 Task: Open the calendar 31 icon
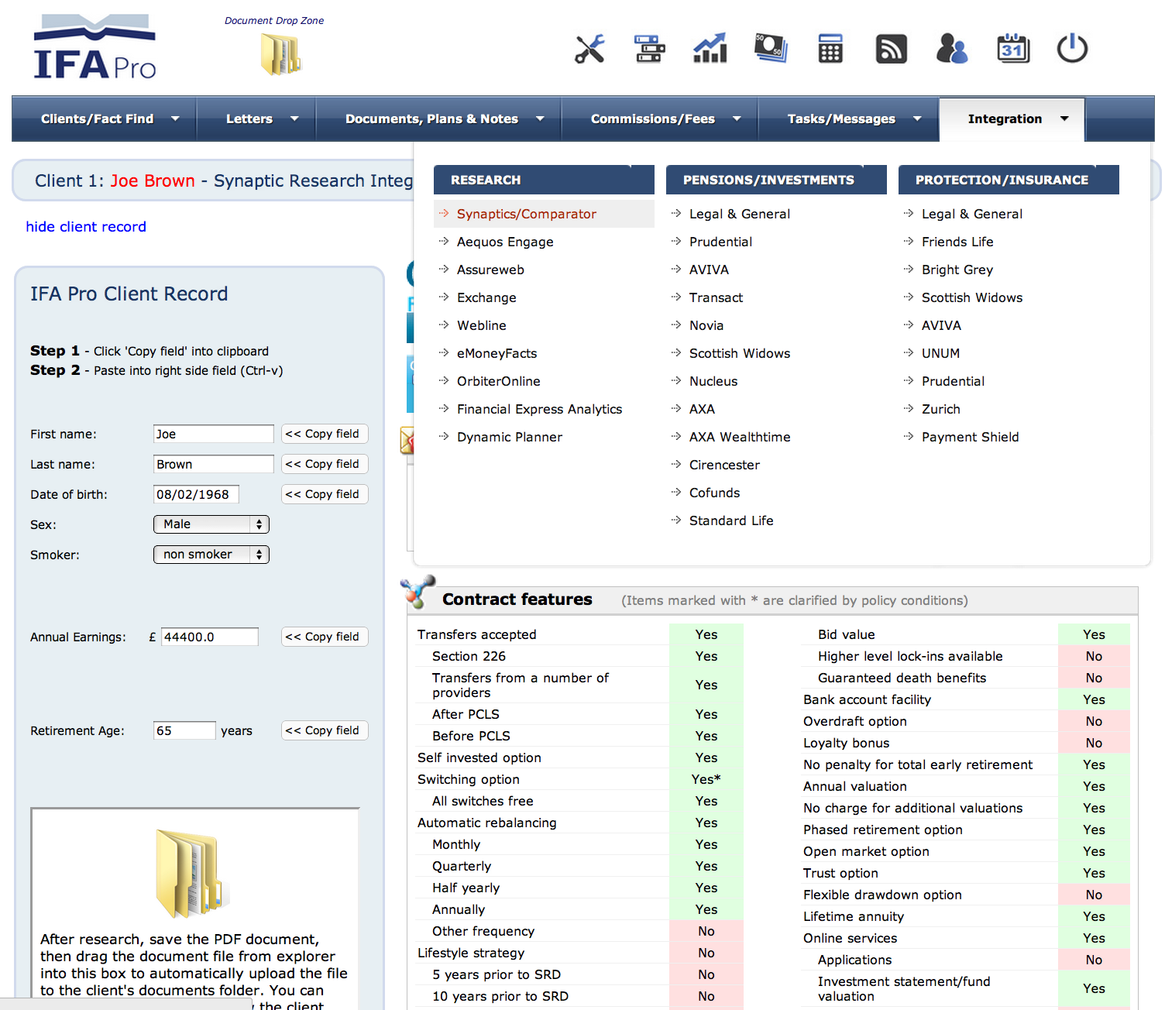coord(1012,48)
